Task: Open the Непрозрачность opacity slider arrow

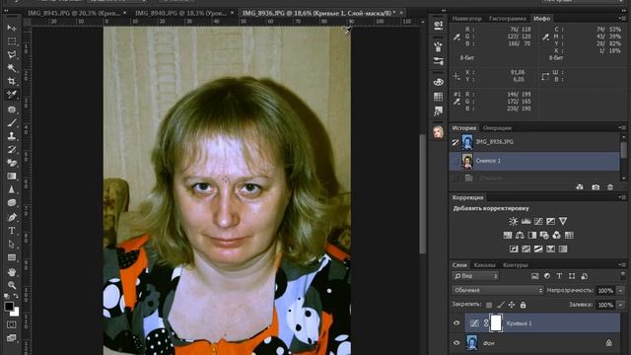Action: [x=620, y=290]
